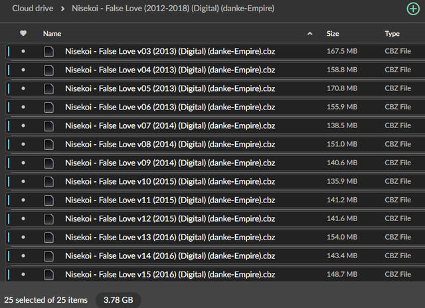The height and width of the screenshot is (308, 425).
Task: Select file name Nisekoi - False Love v12 (2015)
Action: point(170,219)
